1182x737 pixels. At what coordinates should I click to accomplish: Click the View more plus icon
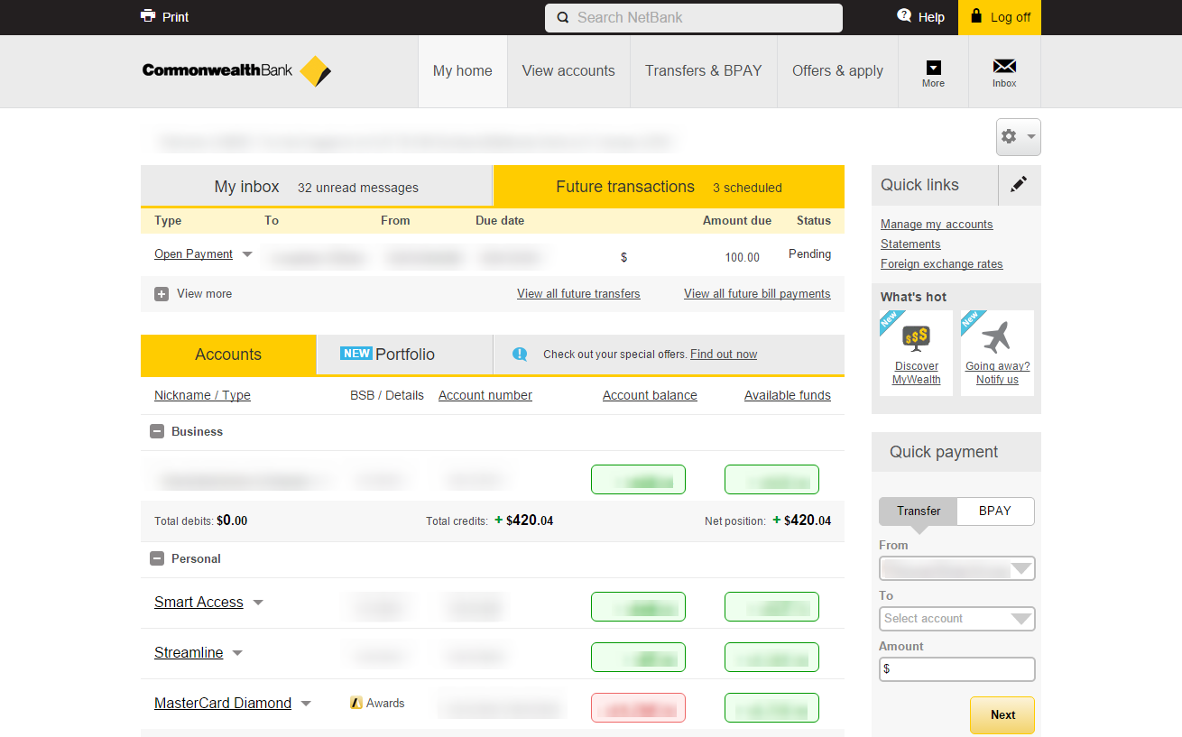click(162, 294)
